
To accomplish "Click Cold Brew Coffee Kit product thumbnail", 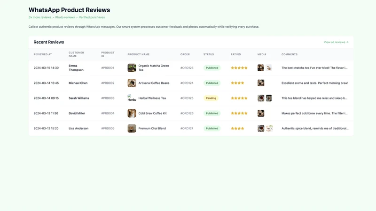I will [132, 113].
